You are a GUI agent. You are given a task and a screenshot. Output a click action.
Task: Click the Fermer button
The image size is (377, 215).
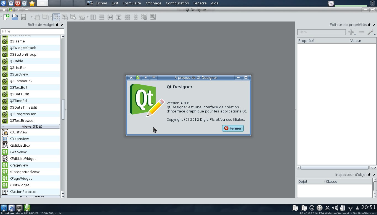point(233,128)
